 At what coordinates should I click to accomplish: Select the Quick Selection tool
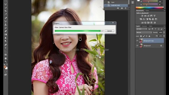click(x=6, y=8)
